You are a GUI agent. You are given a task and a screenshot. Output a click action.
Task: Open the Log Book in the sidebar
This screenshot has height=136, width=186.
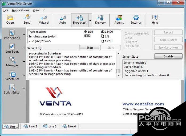tap(12, 48)
